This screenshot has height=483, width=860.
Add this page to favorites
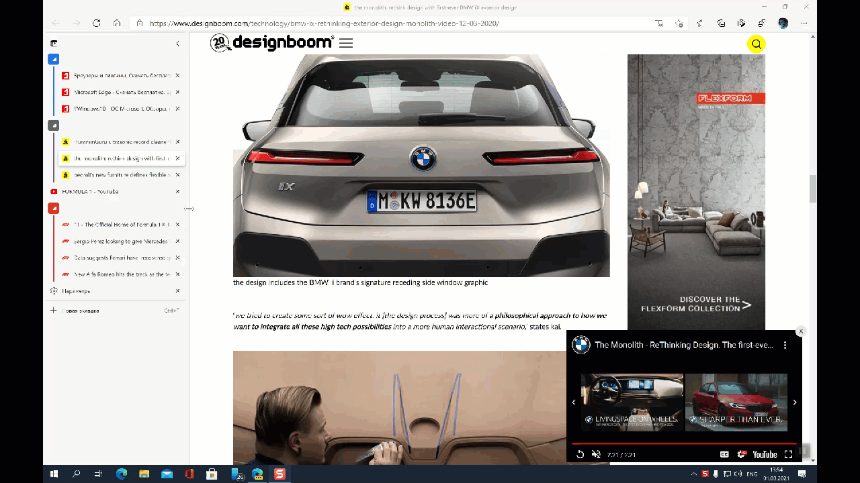coord(679,23)
